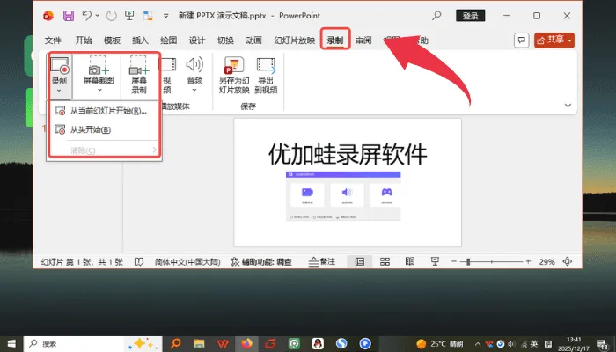Expand the 屏幕截图 dropdown arrow
This screenshot has width=616, height=352.
pyautogui.click(x=99, y=90)
